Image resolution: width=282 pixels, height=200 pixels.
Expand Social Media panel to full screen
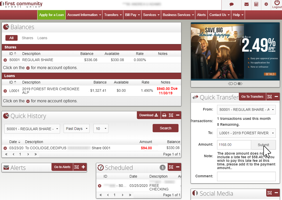pyautogui.click(x=270, y=193)
